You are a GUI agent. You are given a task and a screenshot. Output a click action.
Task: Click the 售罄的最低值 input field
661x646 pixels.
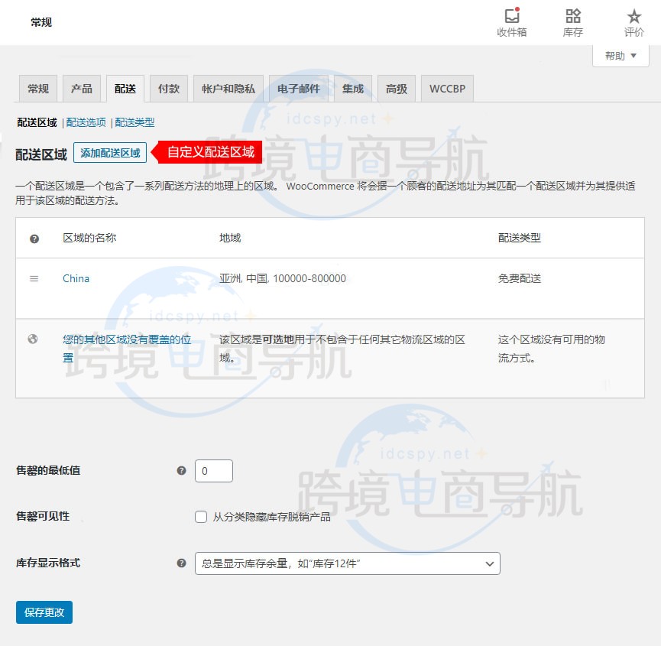[214, 471]
